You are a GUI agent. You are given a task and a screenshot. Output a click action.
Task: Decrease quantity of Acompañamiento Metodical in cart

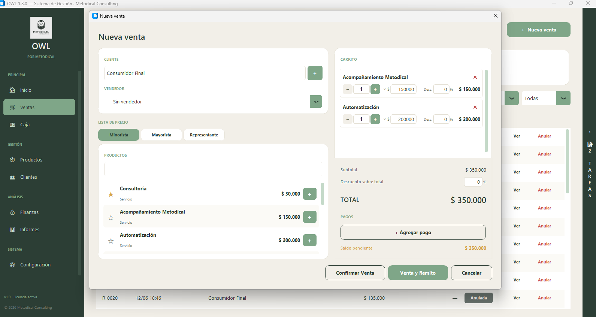(x=348, y=89)
